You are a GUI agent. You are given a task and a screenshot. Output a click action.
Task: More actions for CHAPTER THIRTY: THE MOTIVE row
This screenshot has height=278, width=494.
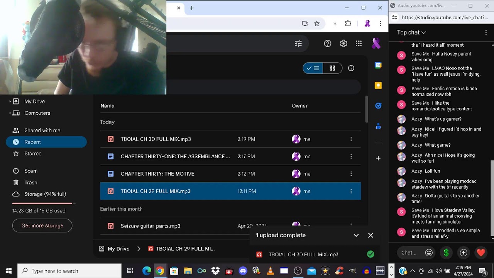(351, 174)
